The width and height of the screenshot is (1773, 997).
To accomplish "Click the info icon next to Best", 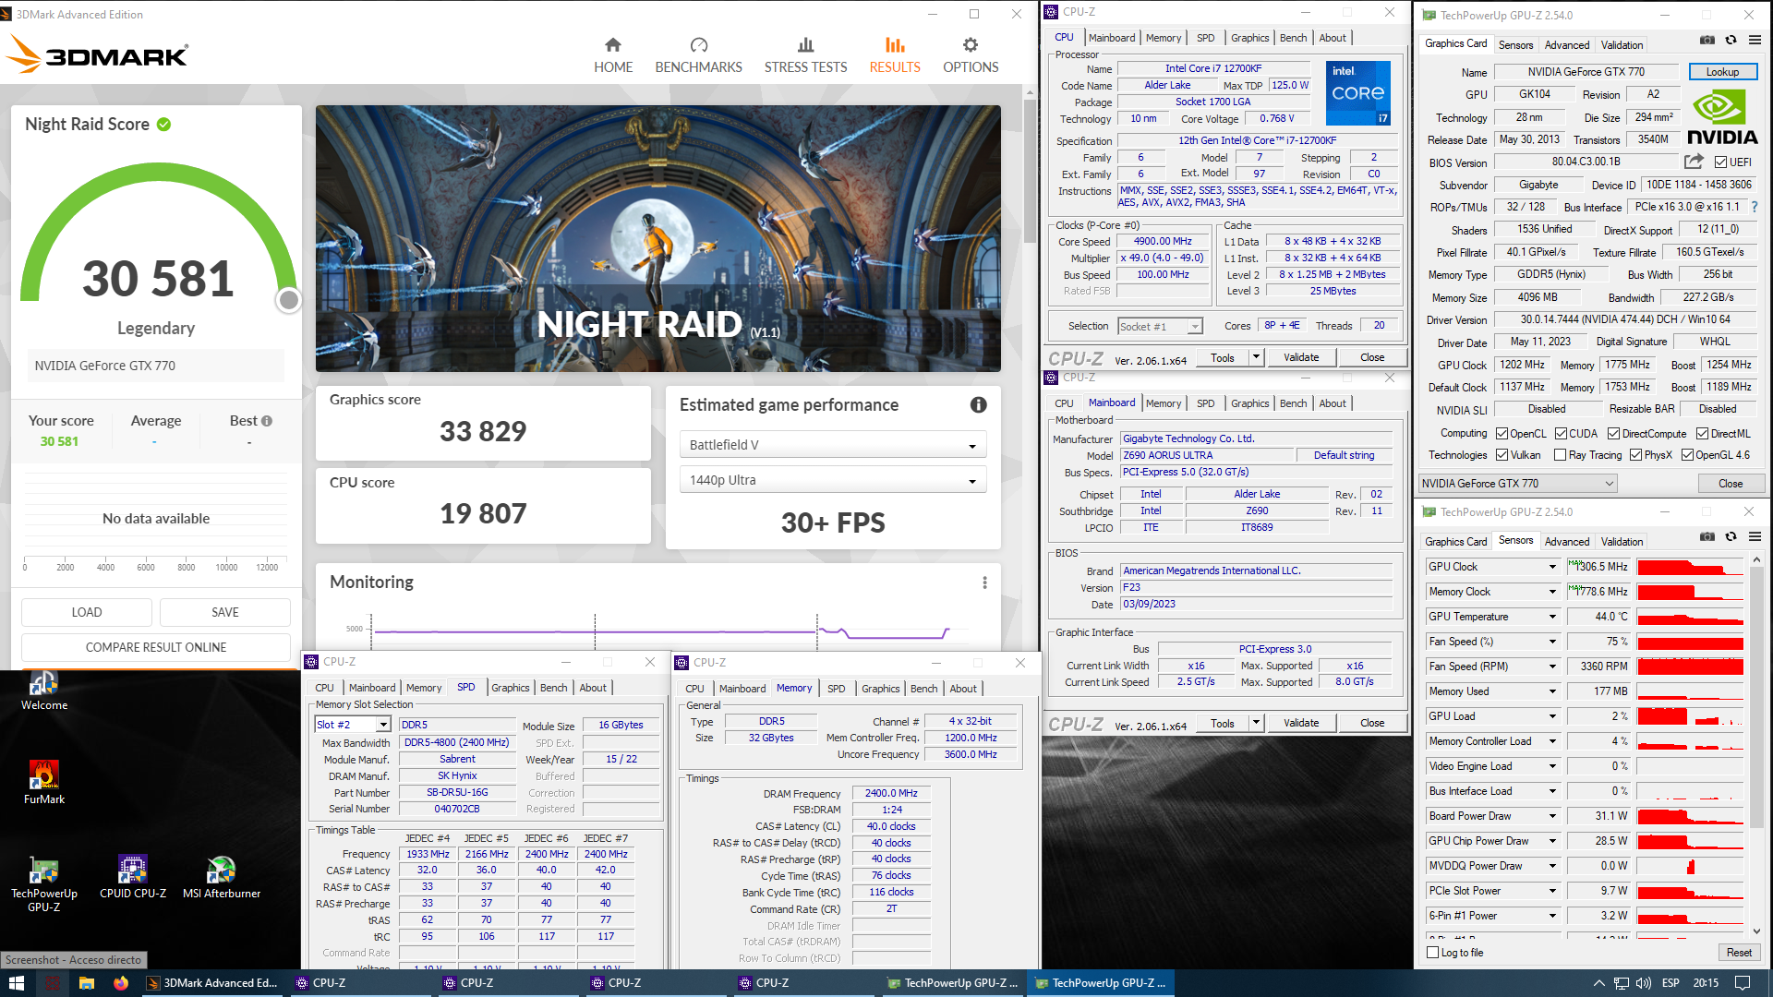I will (x=267, y=421).
